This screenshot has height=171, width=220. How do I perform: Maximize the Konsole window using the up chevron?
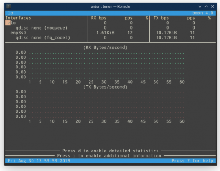[x=206, y=6]
